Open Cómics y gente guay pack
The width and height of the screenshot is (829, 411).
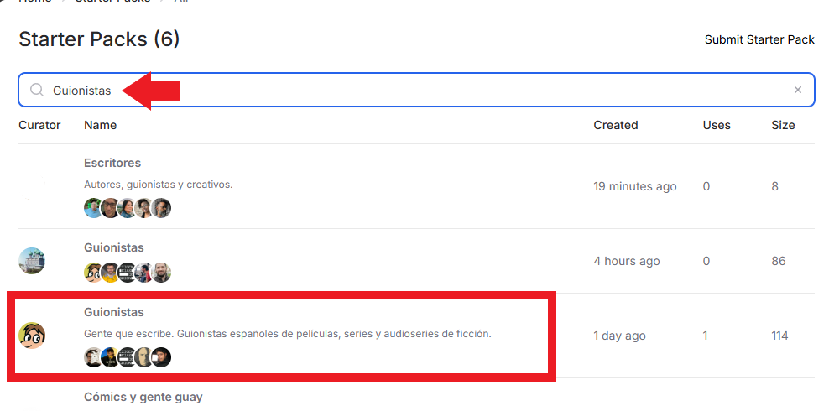tap(143, 397)
